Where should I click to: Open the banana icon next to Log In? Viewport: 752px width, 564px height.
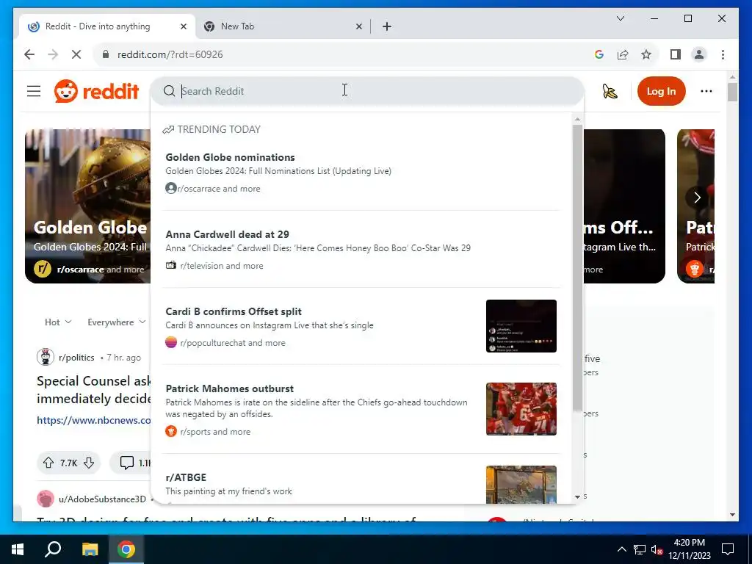[610, 91]
